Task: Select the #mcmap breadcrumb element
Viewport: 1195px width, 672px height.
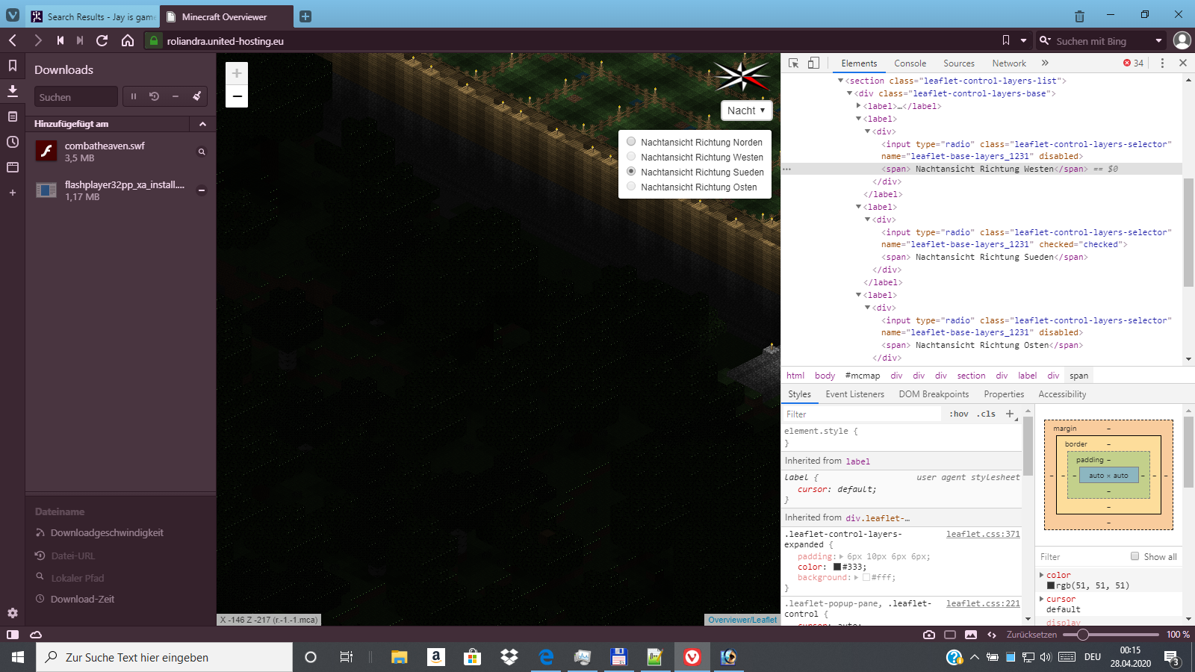Action: [x=862, y=376]
